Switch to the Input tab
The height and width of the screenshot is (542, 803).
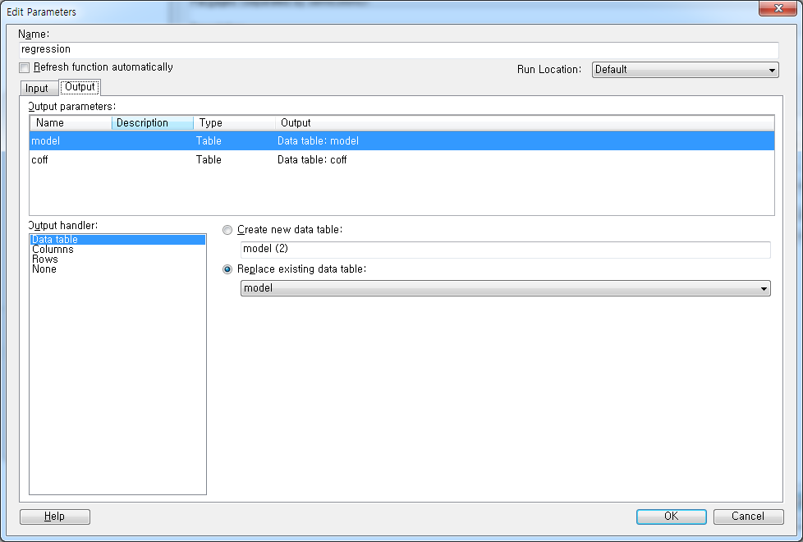[x=39, y=87]
